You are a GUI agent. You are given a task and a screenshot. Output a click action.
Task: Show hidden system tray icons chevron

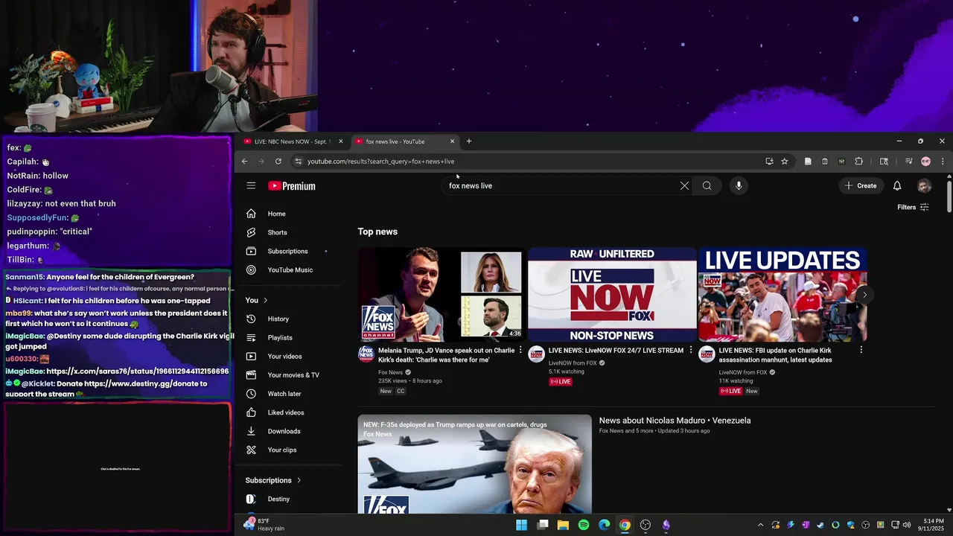tap(760, 526)
